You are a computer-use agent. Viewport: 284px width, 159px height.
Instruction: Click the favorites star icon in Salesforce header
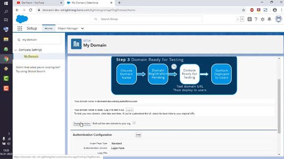pos(238,19)
